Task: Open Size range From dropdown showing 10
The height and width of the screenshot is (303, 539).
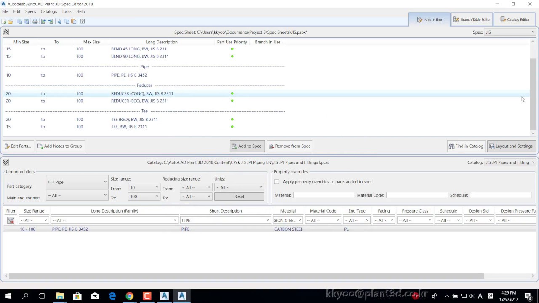Action: click(x=144, y=188)
